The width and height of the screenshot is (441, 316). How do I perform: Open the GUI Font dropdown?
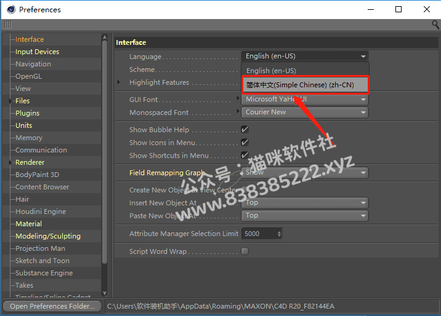305,100
